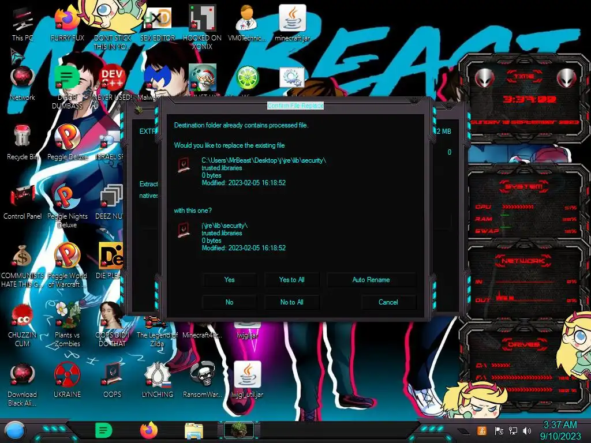Screen dimensions: 591x443
Task: Click the C:\ drive usage bar widget
Action: (502, 365)
